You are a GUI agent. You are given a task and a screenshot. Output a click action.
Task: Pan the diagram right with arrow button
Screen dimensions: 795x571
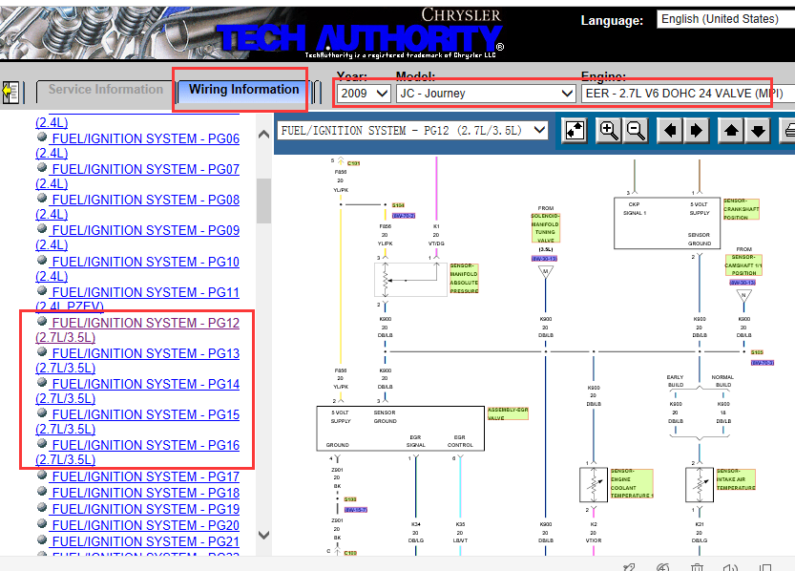(697, 131)
